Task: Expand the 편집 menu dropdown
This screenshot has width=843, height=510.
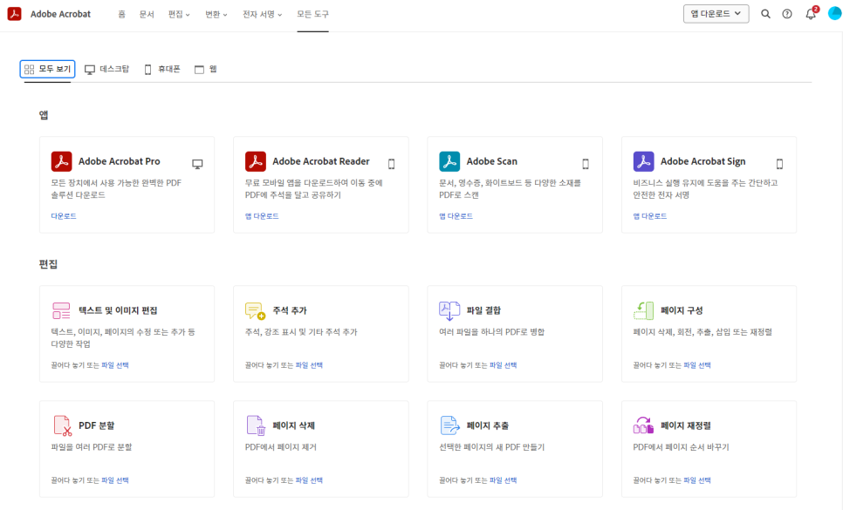Action: tap(179, 15)
